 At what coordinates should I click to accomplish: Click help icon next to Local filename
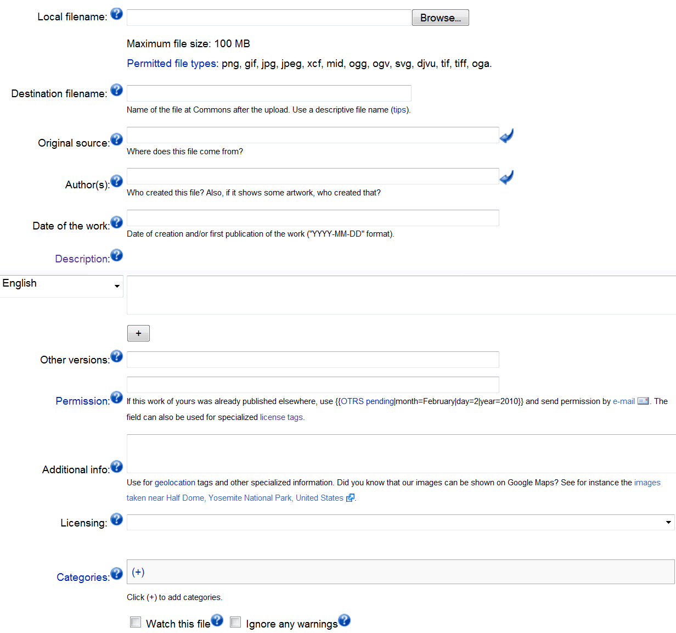[116, 14]
